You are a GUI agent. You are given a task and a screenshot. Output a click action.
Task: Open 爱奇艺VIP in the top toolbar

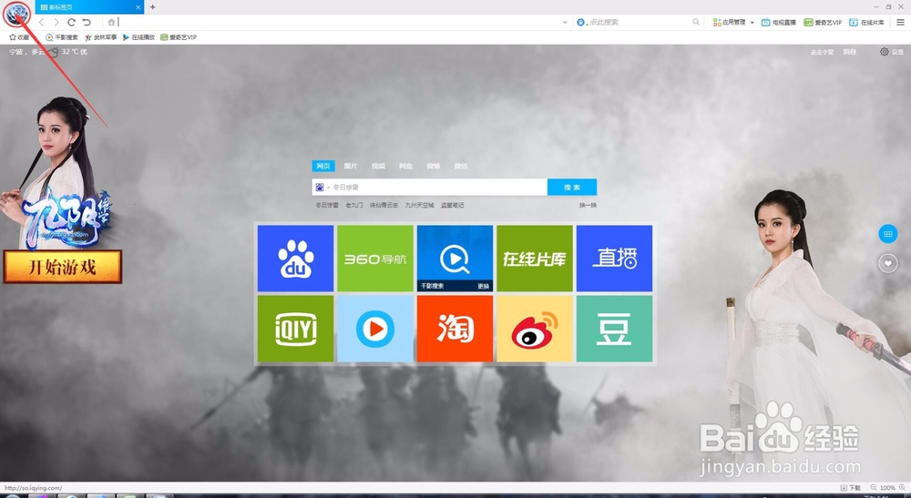point(823,22)
